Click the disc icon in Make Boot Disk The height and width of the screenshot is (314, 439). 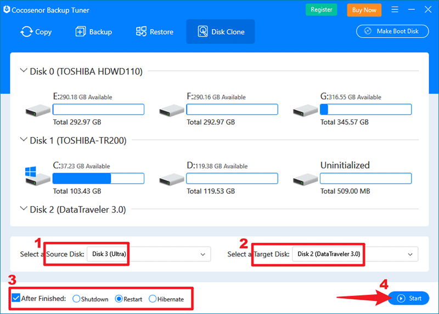point(368,31)
